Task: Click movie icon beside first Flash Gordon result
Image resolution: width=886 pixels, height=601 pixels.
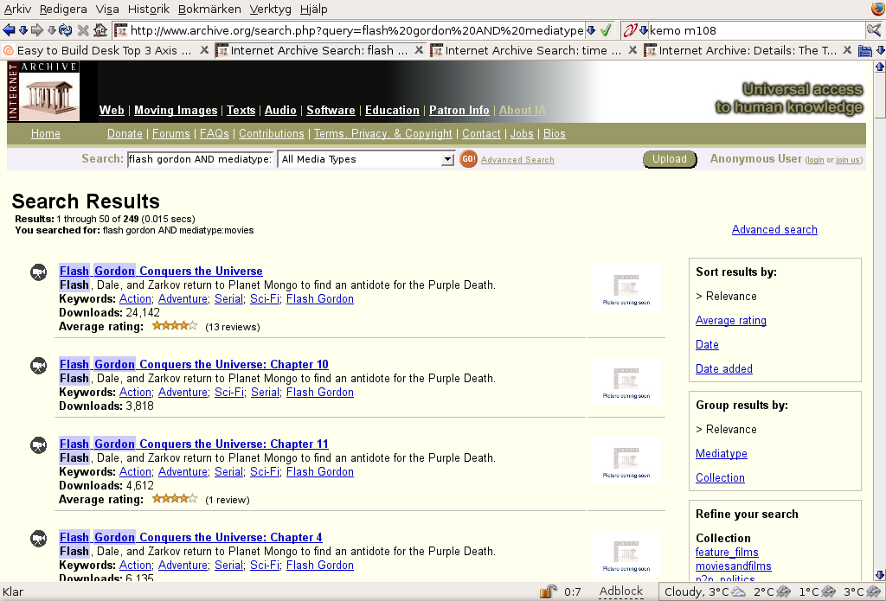Action: [38, 272]
